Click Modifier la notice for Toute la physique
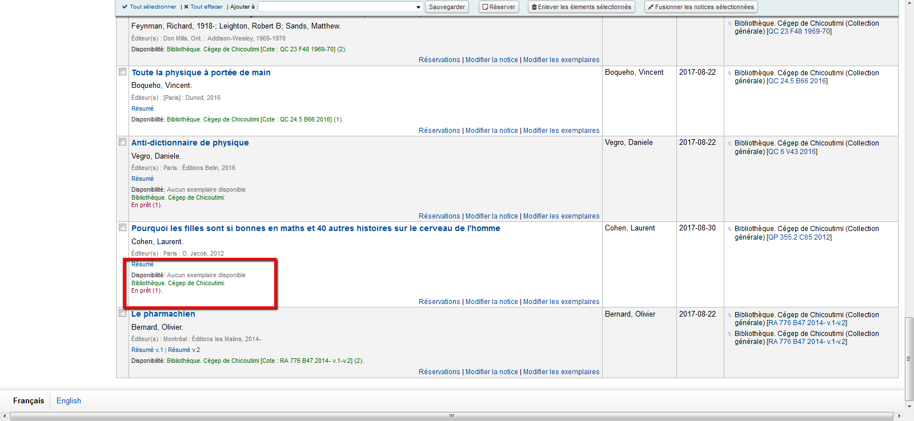Viewport: 914px width, 421px height. 492,131
